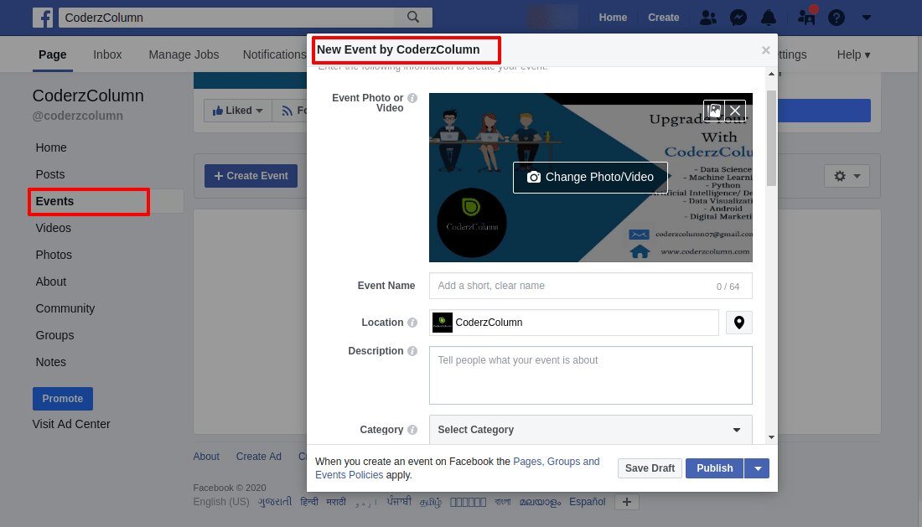Screen dimensions: 922x527
Task: Open the friend requests icon
Action: tap(708, 18)
